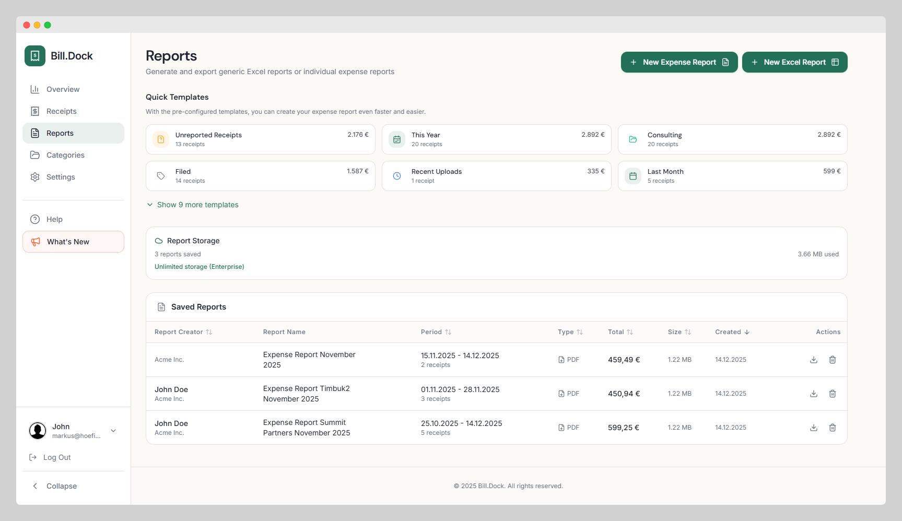Delete the Expense Report November 2025 entry
This screenshot has width=902, height=521.
point(833,360)
